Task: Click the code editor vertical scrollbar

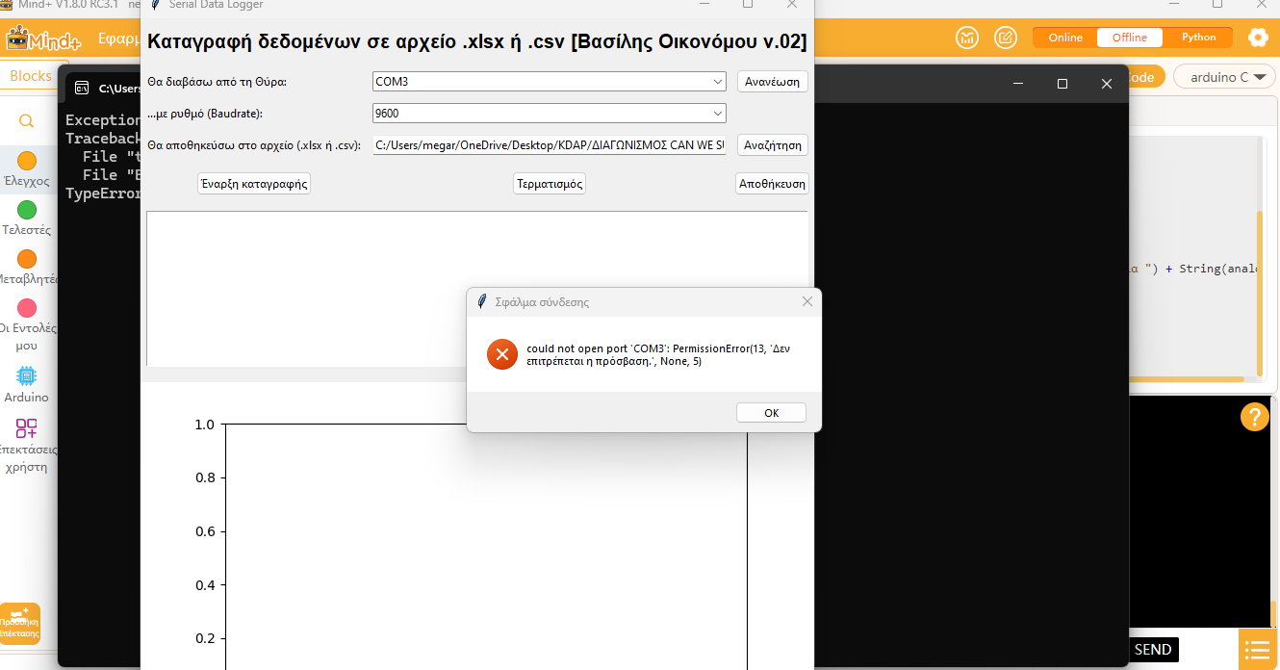Action: pos(1259,289)
